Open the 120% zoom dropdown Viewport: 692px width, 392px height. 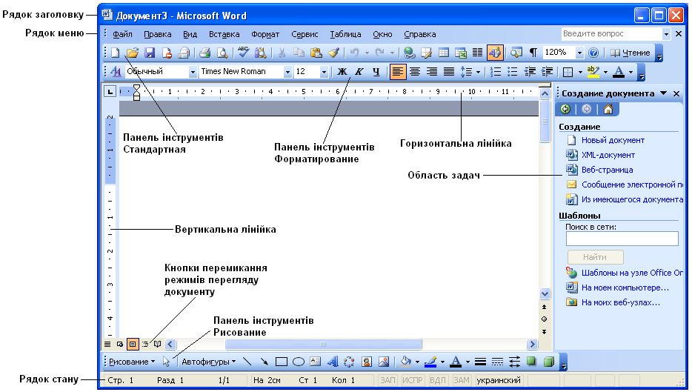click(x=579, y=53)
